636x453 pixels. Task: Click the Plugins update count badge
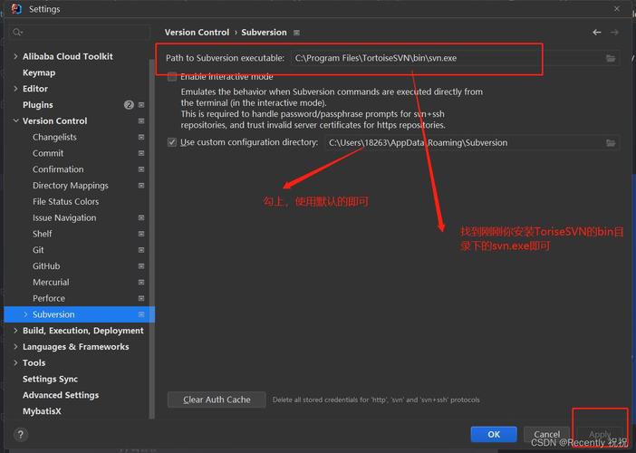(129, 105)
